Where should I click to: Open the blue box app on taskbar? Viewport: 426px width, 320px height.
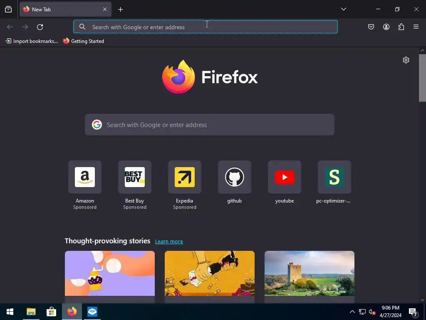(92, 312)
